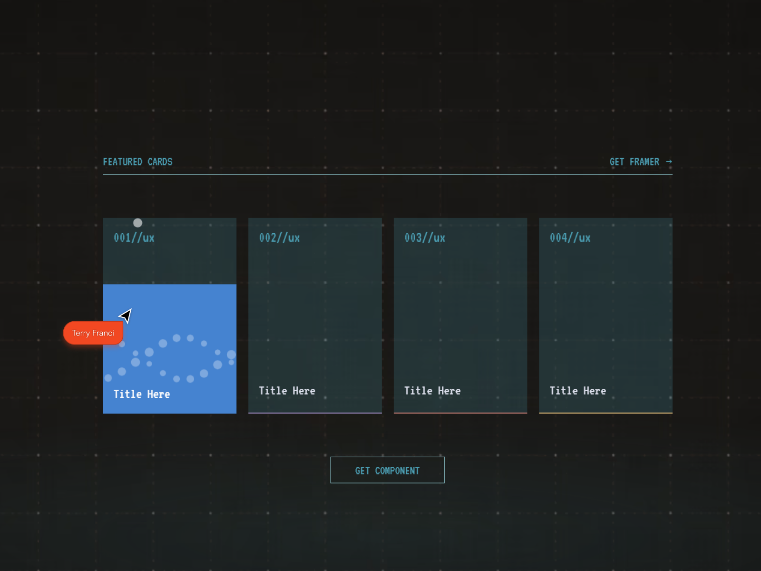Click the purple underline of card 002
Viewport: 761px width, 571px height.
(315, 413)
